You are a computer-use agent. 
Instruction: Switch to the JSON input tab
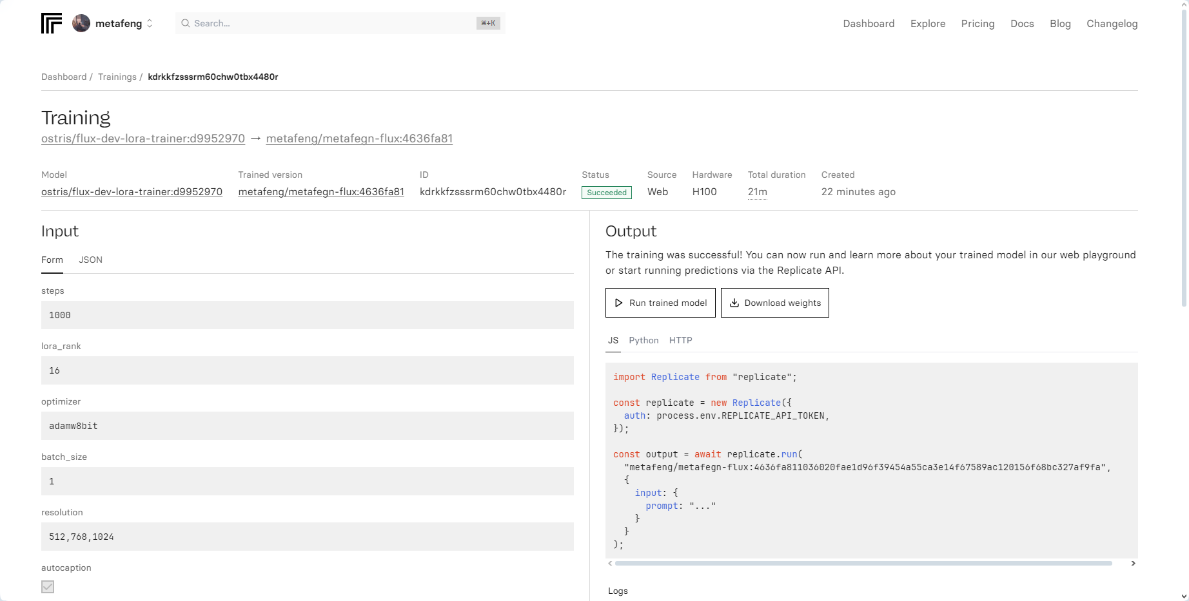tap(90, 260)
